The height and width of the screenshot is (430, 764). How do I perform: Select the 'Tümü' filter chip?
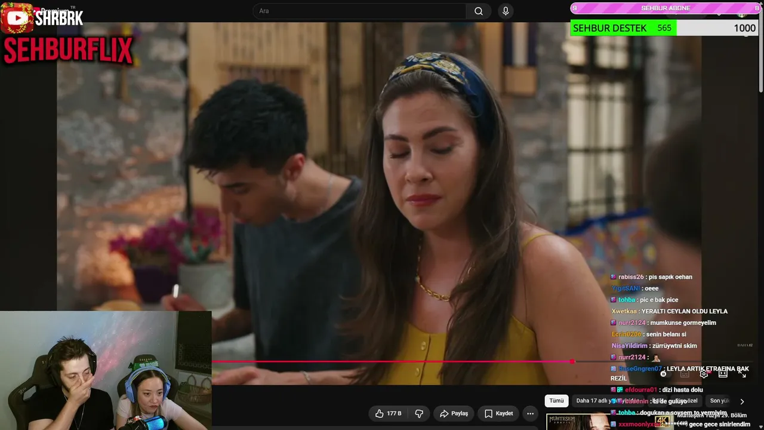556,401
